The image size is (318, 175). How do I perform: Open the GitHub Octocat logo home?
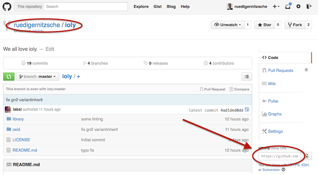point(7,6)
